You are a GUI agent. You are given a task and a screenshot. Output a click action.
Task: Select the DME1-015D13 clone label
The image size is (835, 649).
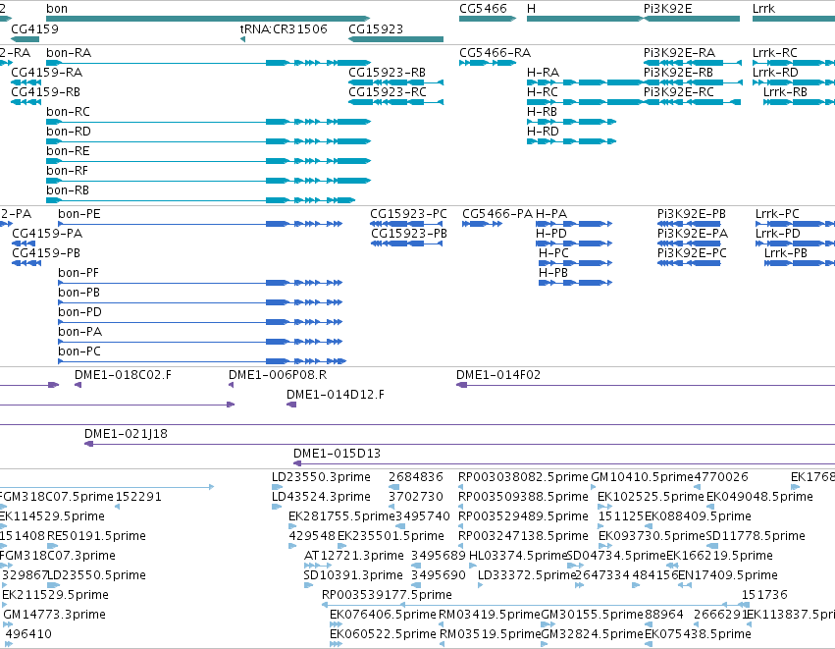point(338,454)
